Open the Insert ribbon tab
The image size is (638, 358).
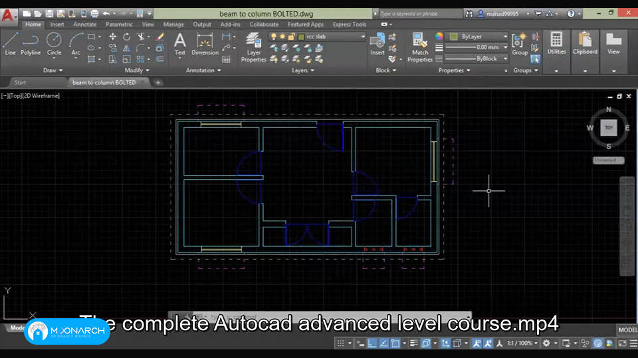point(57,25)
